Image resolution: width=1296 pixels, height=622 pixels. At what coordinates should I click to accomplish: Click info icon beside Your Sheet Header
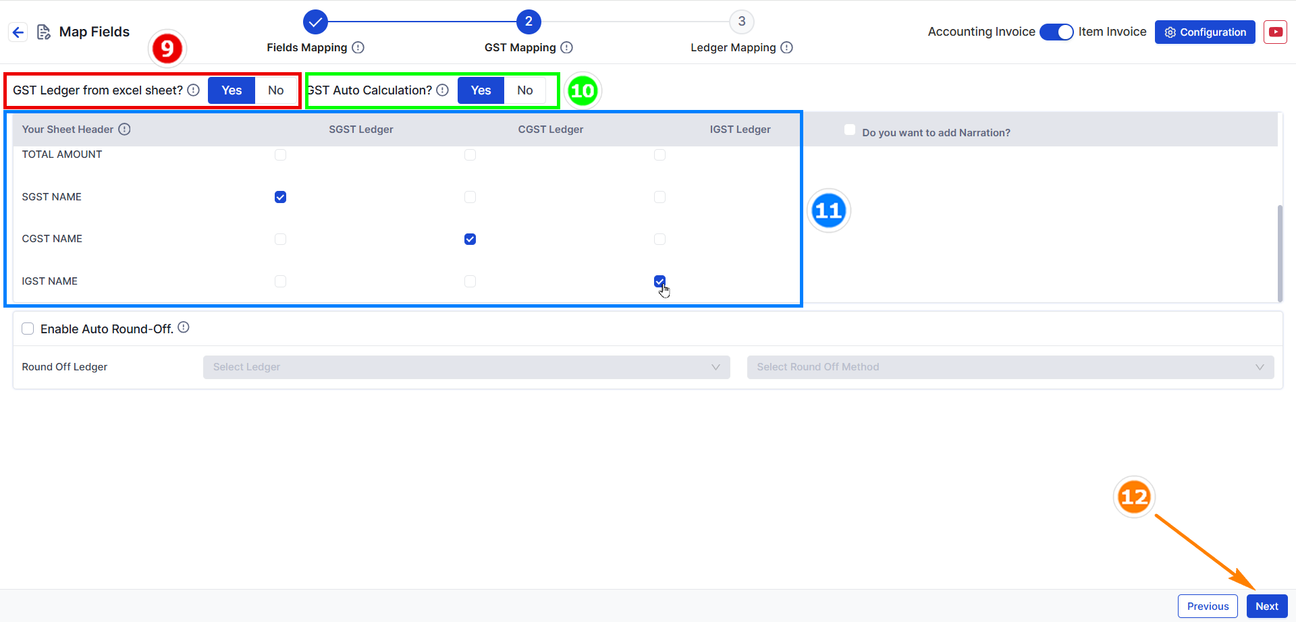[x=125, y=129]
